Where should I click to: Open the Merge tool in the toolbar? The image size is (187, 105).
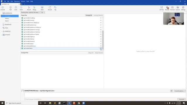pos(34,8)
